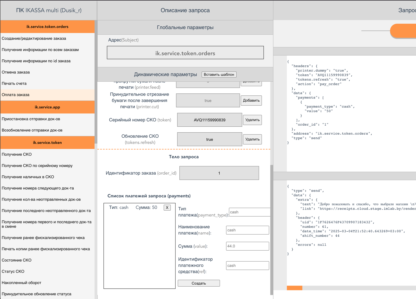
Task: Click the orange horizontal scrollbar under response
Action: (294, 288)
